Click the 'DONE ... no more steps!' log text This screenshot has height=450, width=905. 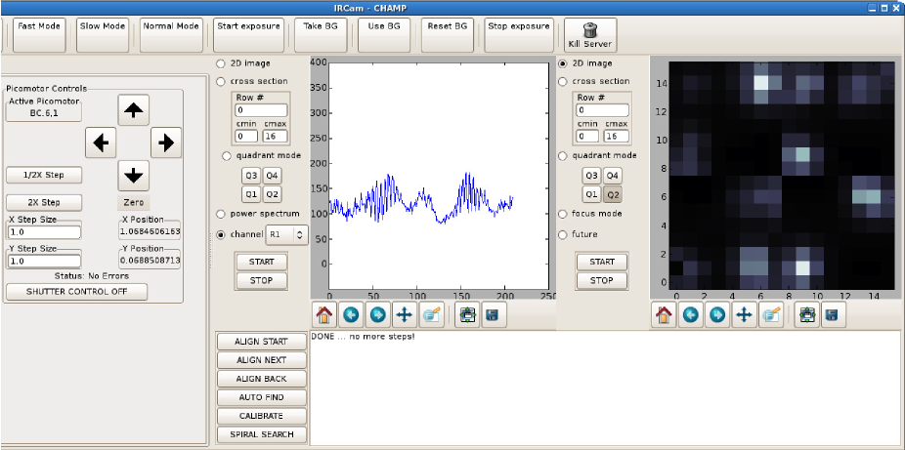363,336
